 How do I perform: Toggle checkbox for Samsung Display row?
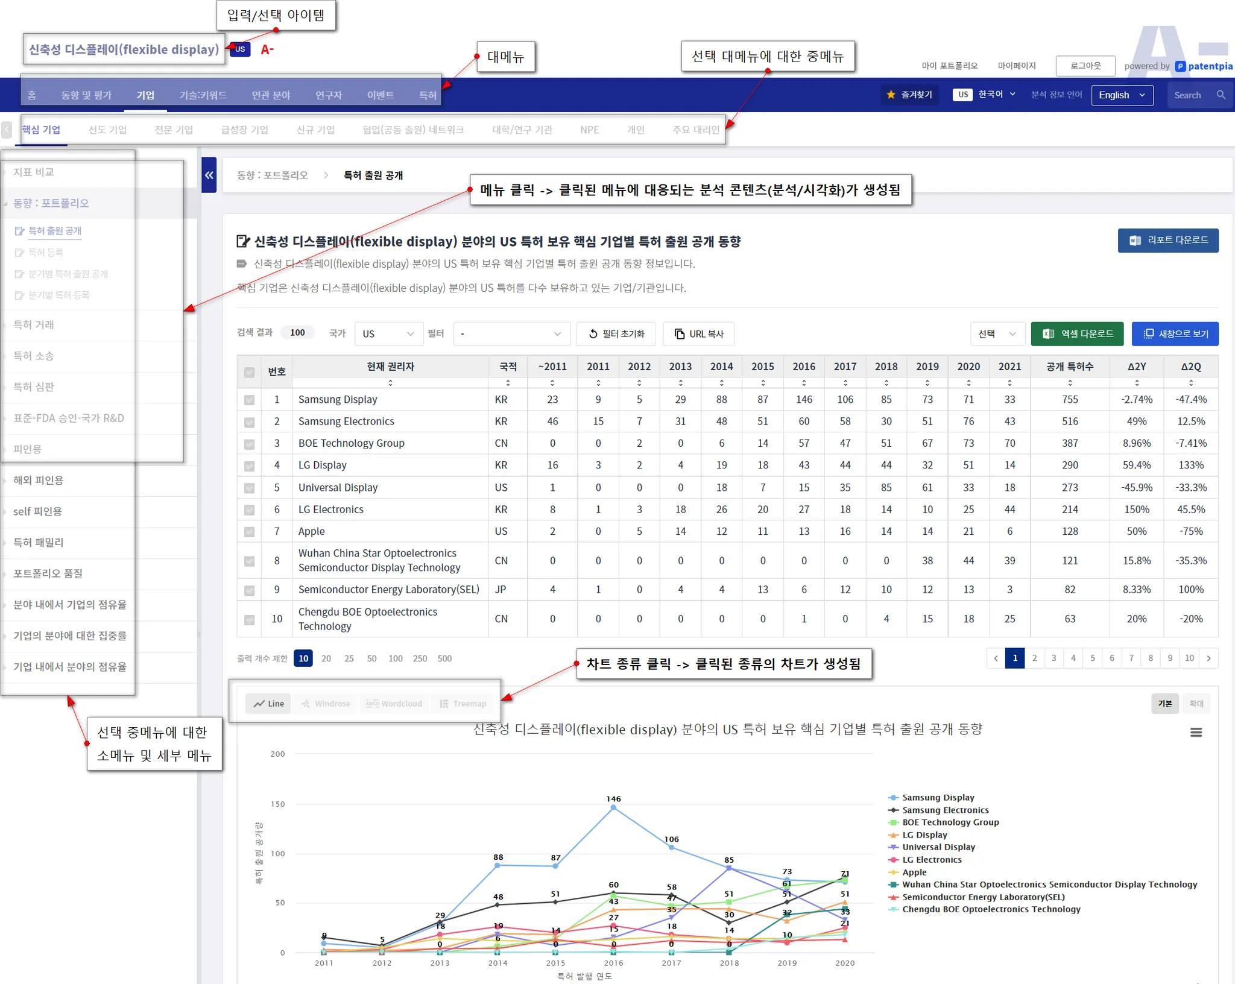point(249,400)
